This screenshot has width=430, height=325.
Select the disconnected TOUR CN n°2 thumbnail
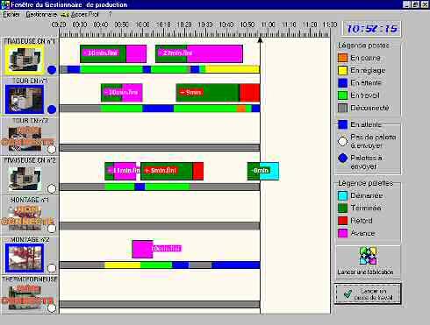coord(25,138)
